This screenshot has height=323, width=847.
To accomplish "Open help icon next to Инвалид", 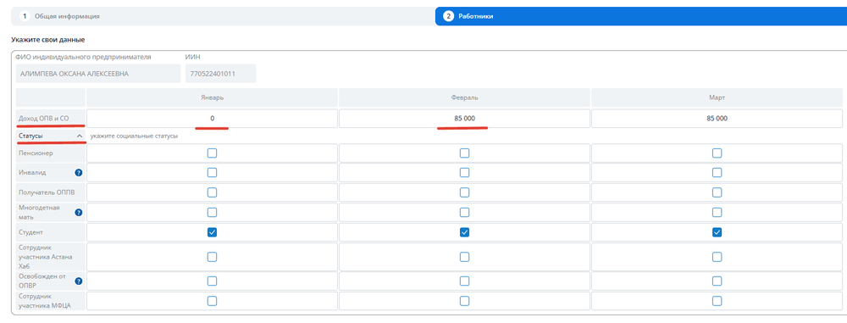I will (x=78, y=173).
